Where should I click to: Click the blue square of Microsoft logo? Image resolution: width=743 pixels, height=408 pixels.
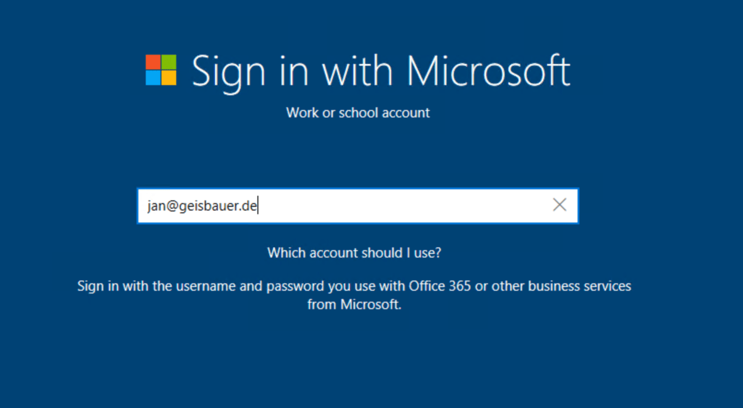click(x=153, y=78)
